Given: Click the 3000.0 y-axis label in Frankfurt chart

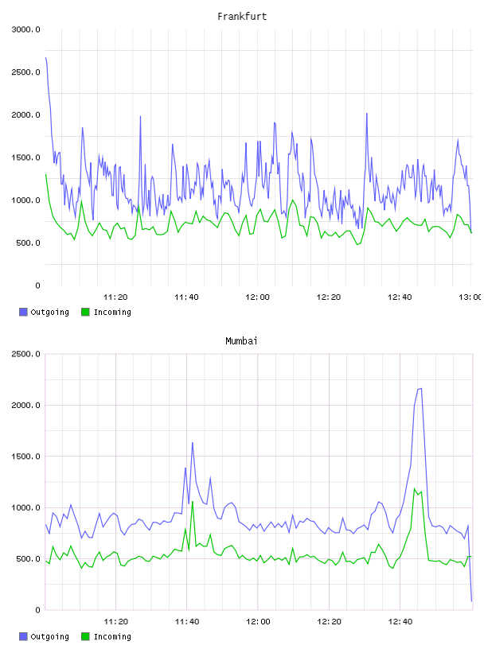Looking at the screenshot, I should point(25,29).
